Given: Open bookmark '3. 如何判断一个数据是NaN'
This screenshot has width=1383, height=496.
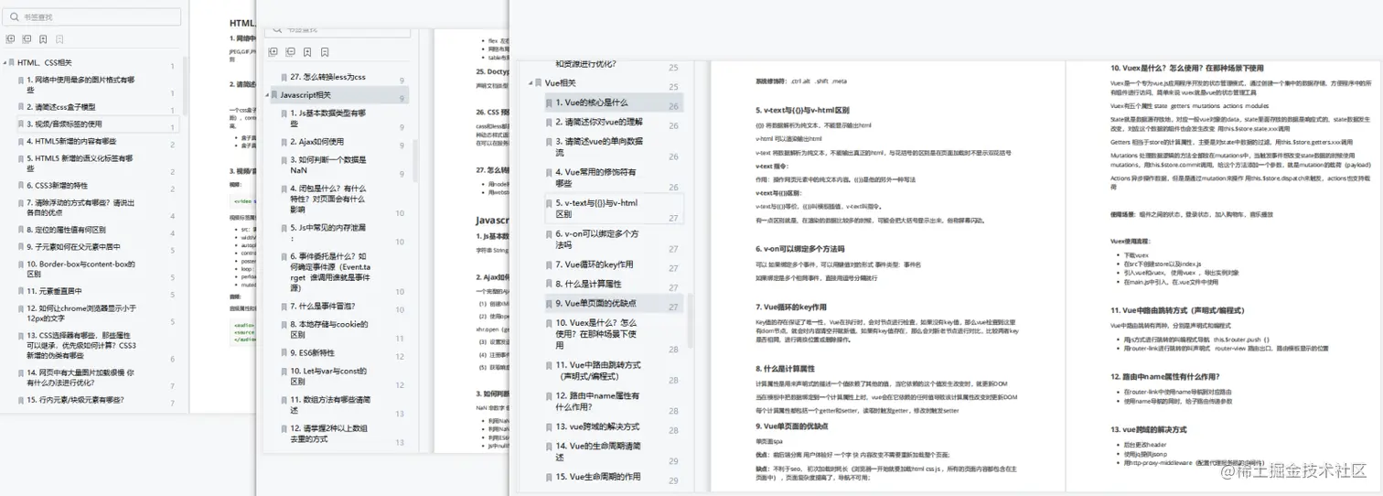Looking at the screenshot, I should (x=328, y=165).
